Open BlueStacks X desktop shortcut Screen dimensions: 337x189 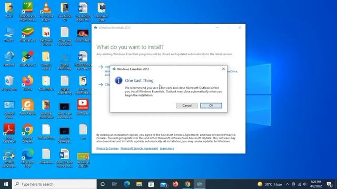27,59
